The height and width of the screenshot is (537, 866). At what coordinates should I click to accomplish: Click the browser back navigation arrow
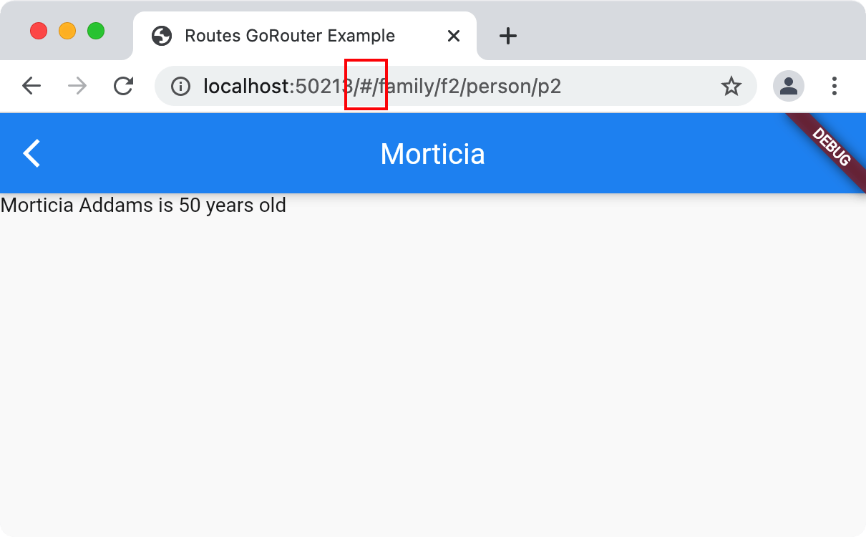[x=31, y=86]
